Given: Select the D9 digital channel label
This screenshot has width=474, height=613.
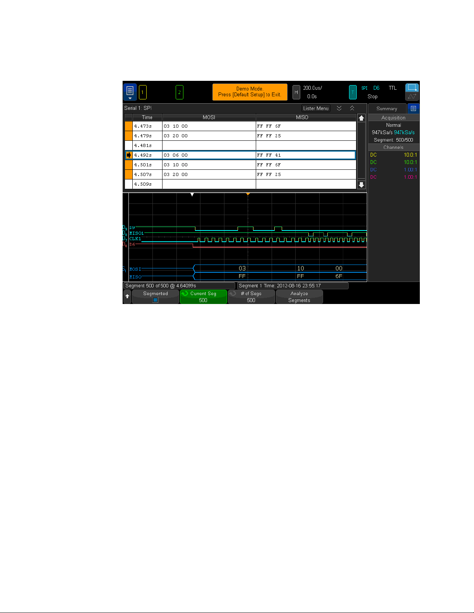Looking at the screenshot, I should pyautogui.click(x=132, y=227).
